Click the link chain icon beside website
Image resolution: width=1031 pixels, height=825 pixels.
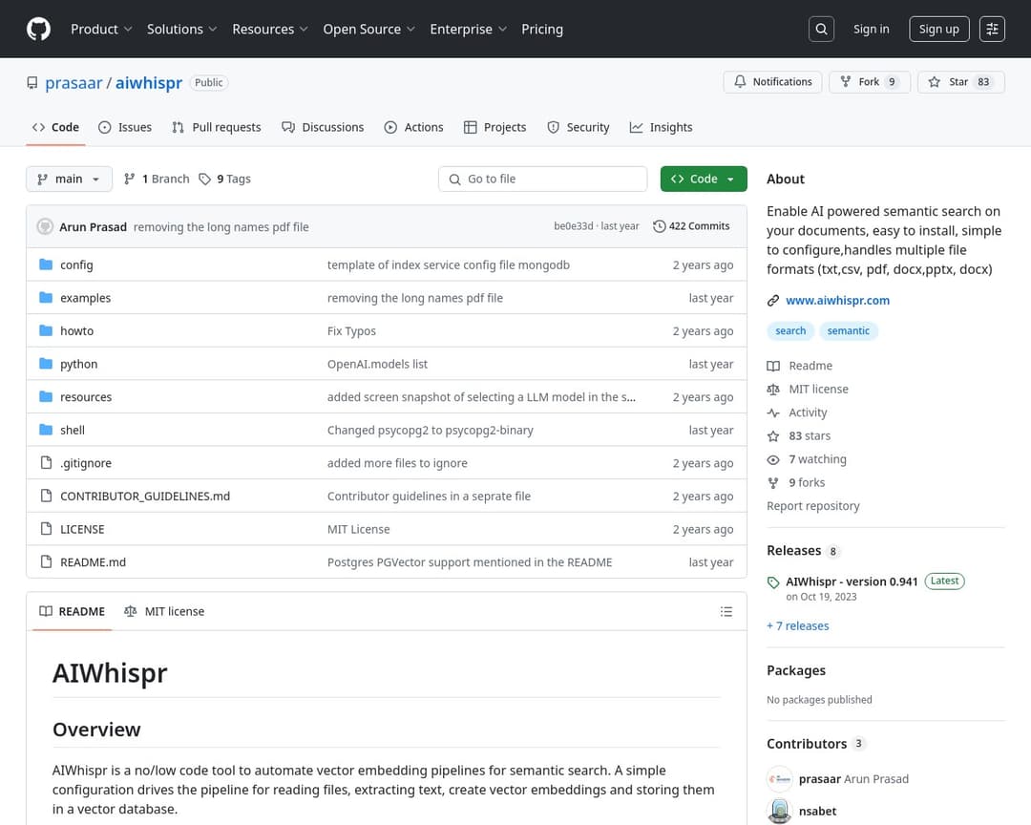pyautogui.click(x=773, y=301)
